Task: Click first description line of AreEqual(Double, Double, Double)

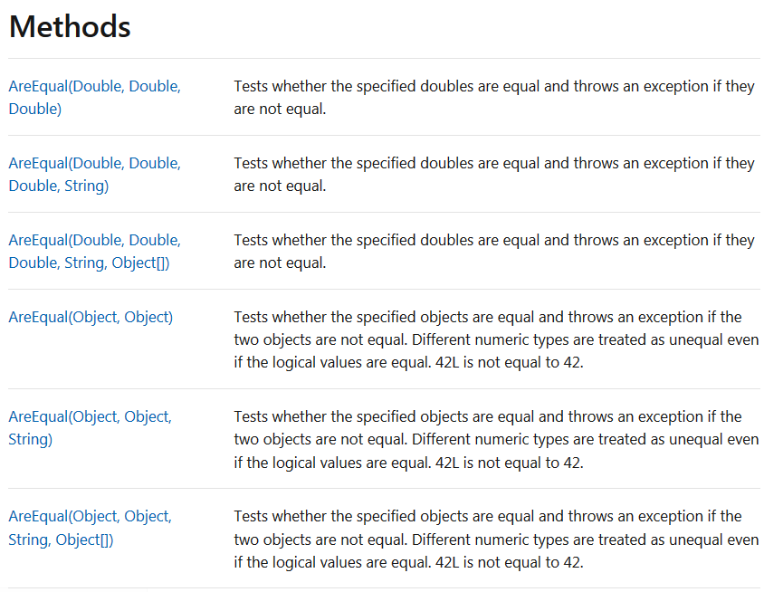Action: [494, 86]
